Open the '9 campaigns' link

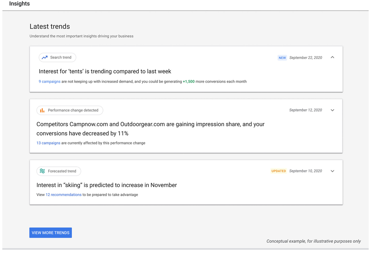(50, 82)
